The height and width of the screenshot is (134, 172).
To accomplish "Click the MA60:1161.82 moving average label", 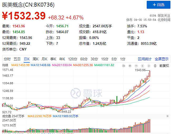I will (104, 65).
